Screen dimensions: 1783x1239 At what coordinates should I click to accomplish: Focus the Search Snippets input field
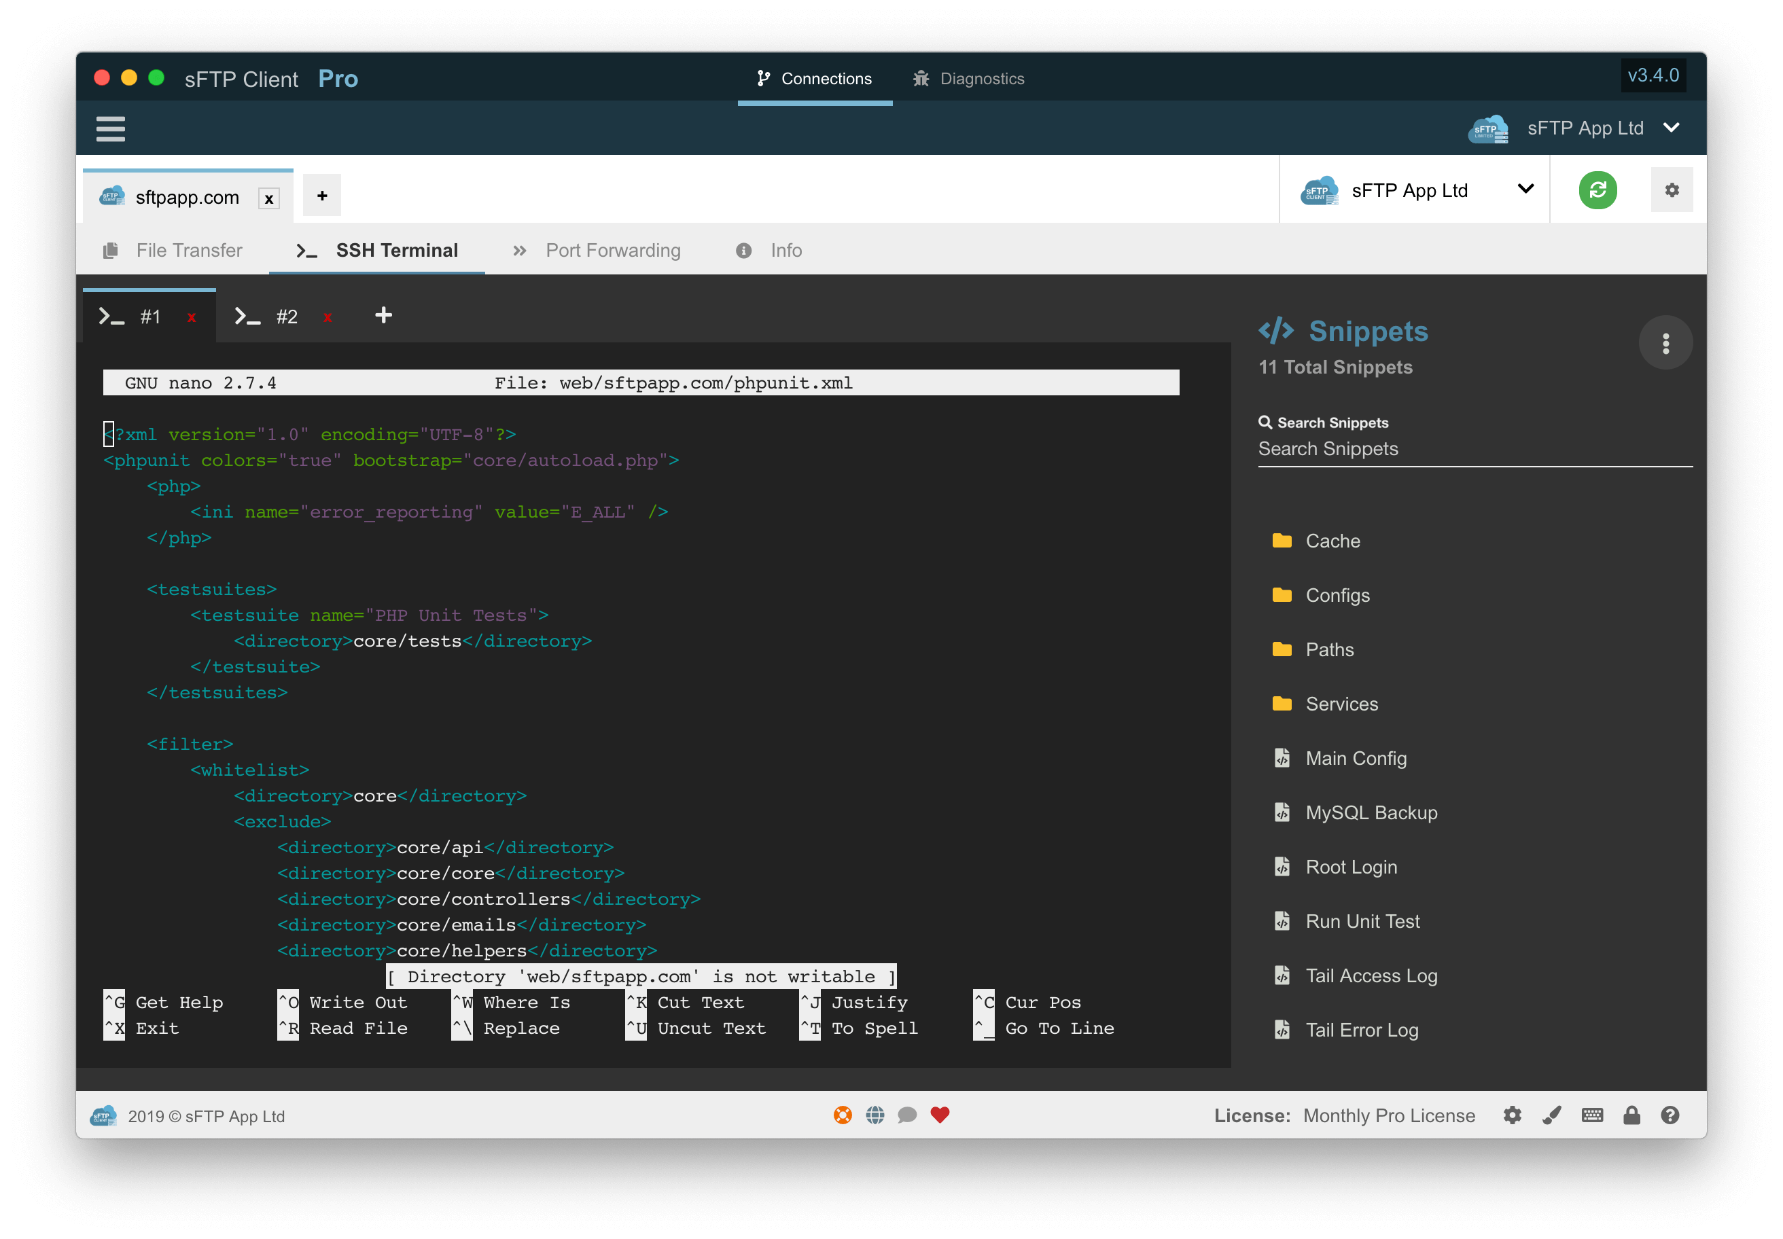[x=1473, y=449]
